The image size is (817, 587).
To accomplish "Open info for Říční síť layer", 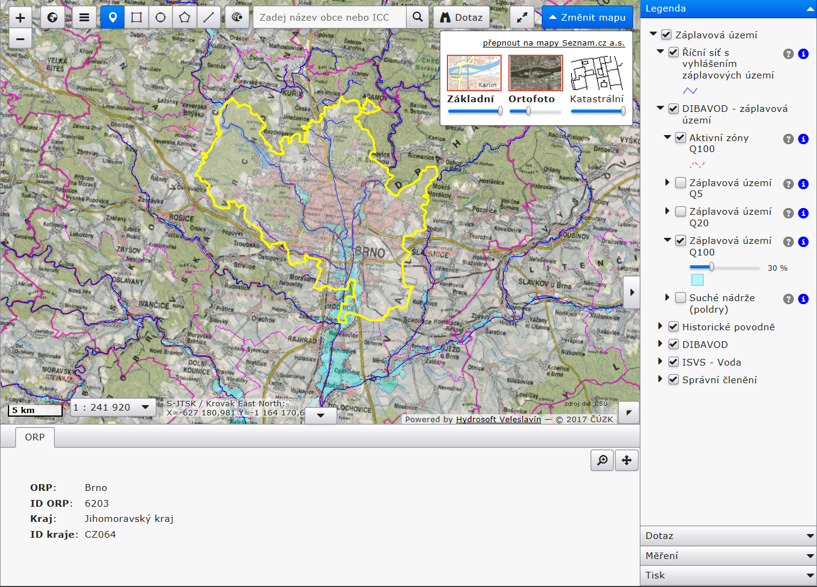I will [x=804, y=54].
